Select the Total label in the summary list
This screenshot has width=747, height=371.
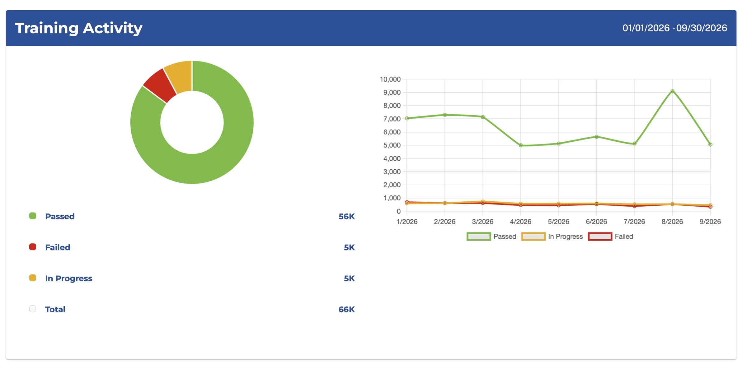click(x=55, y=309)
